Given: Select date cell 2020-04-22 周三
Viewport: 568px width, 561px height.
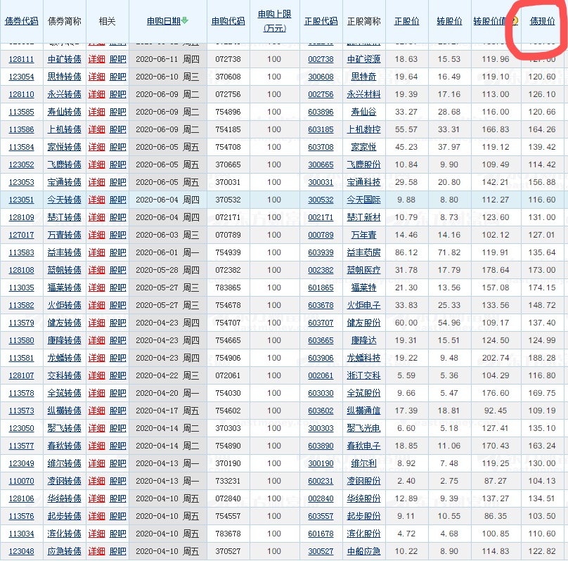Looking at the screenshot, I should 168,375.
